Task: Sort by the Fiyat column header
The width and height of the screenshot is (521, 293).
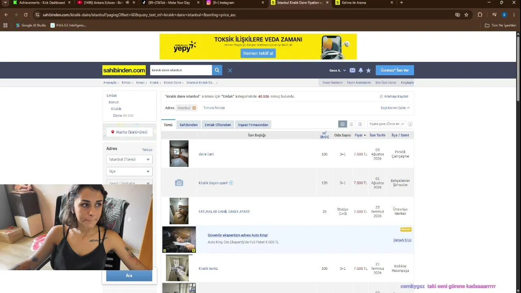Action: point(360,135)
